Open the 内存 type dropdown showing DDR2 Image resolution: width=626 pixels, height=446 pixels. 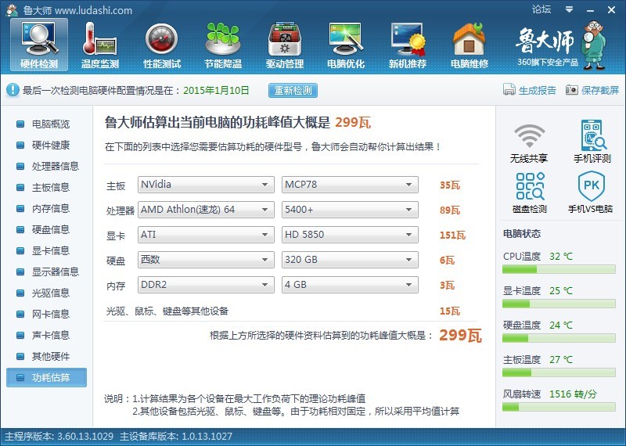(x=206, y=285)
